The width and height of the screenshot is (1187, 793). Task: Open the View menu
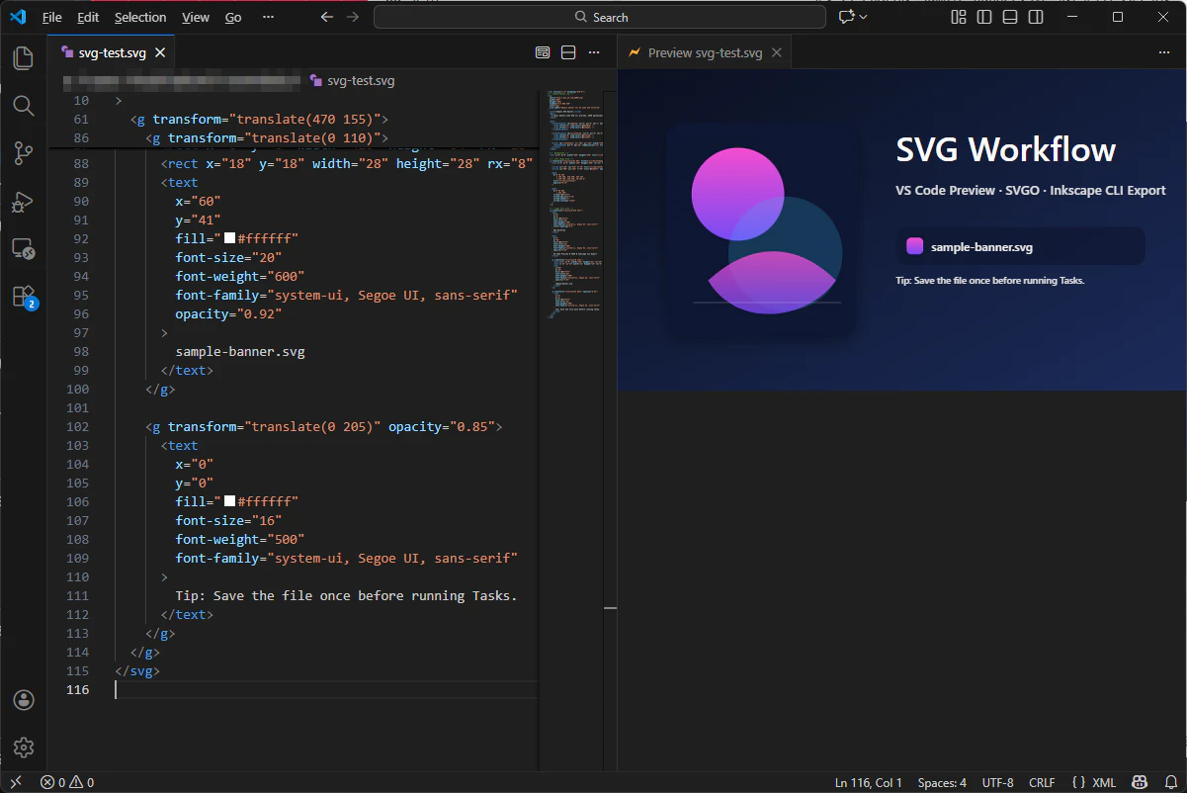click(196, 17)
